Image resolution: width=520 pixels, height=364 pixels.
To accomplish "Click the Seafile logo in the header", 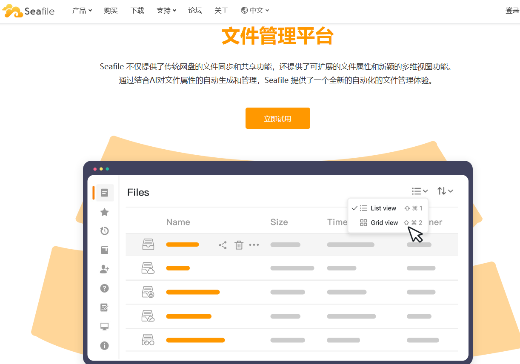I will tap(29, 11).
